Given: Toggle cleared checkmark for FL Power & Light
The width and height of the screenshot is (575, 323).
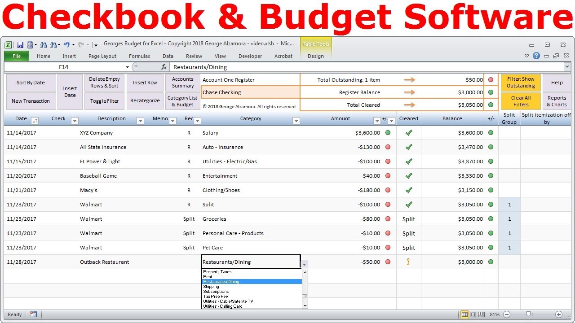Looking at the screenshot, I should coord(408,161).
